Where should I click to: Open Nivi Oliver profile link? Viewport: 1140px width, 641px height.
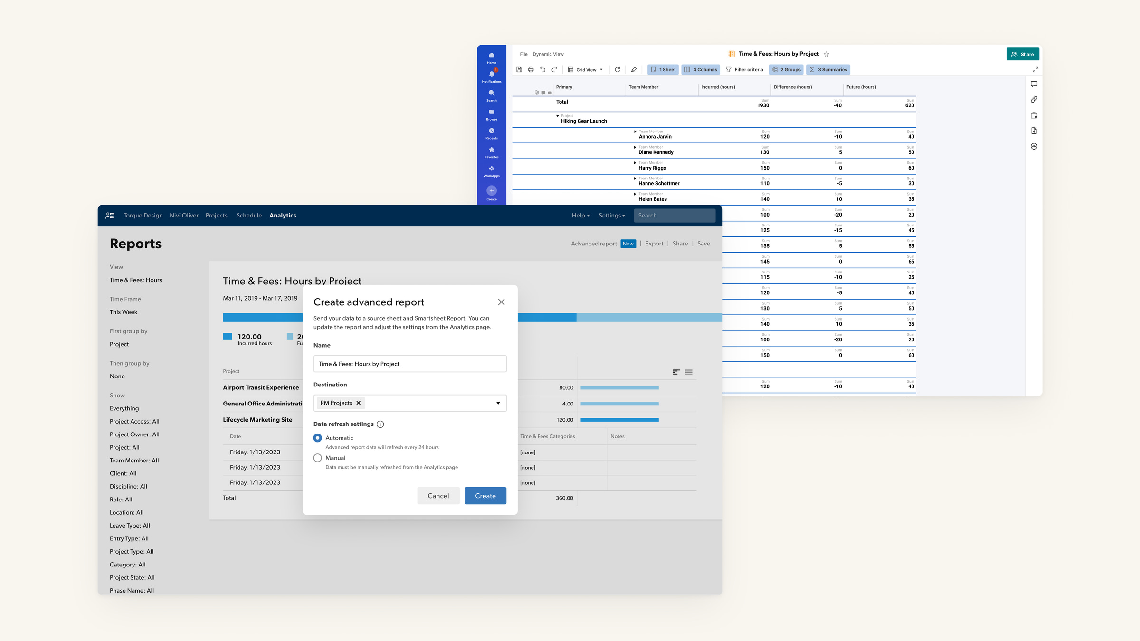(x=184, y=216)
